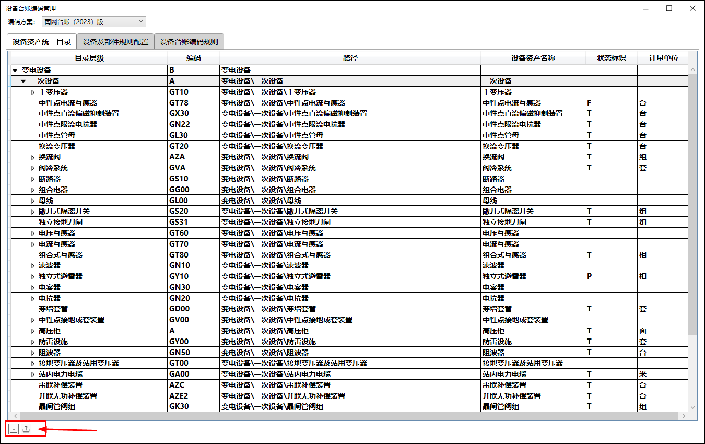Click the unit cell 面 for 高压柜

663,331
